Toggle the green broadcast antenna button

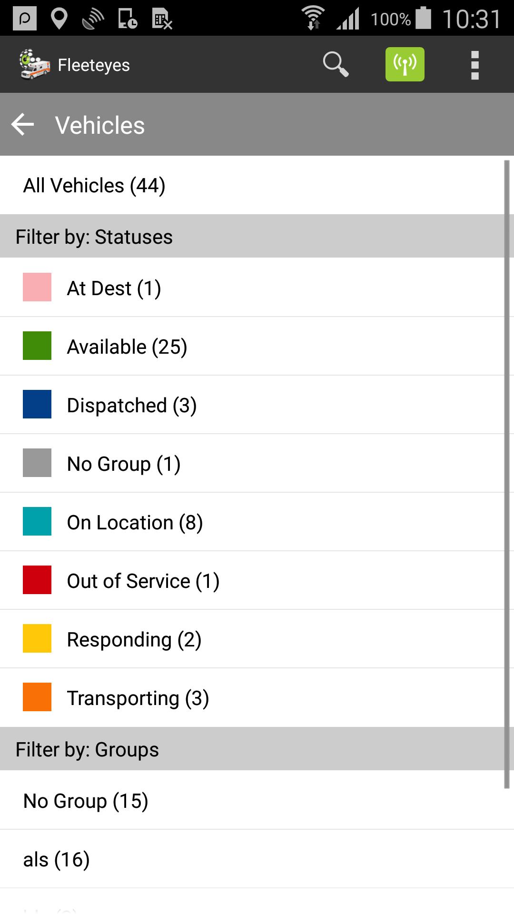click(x=405, y=64)
